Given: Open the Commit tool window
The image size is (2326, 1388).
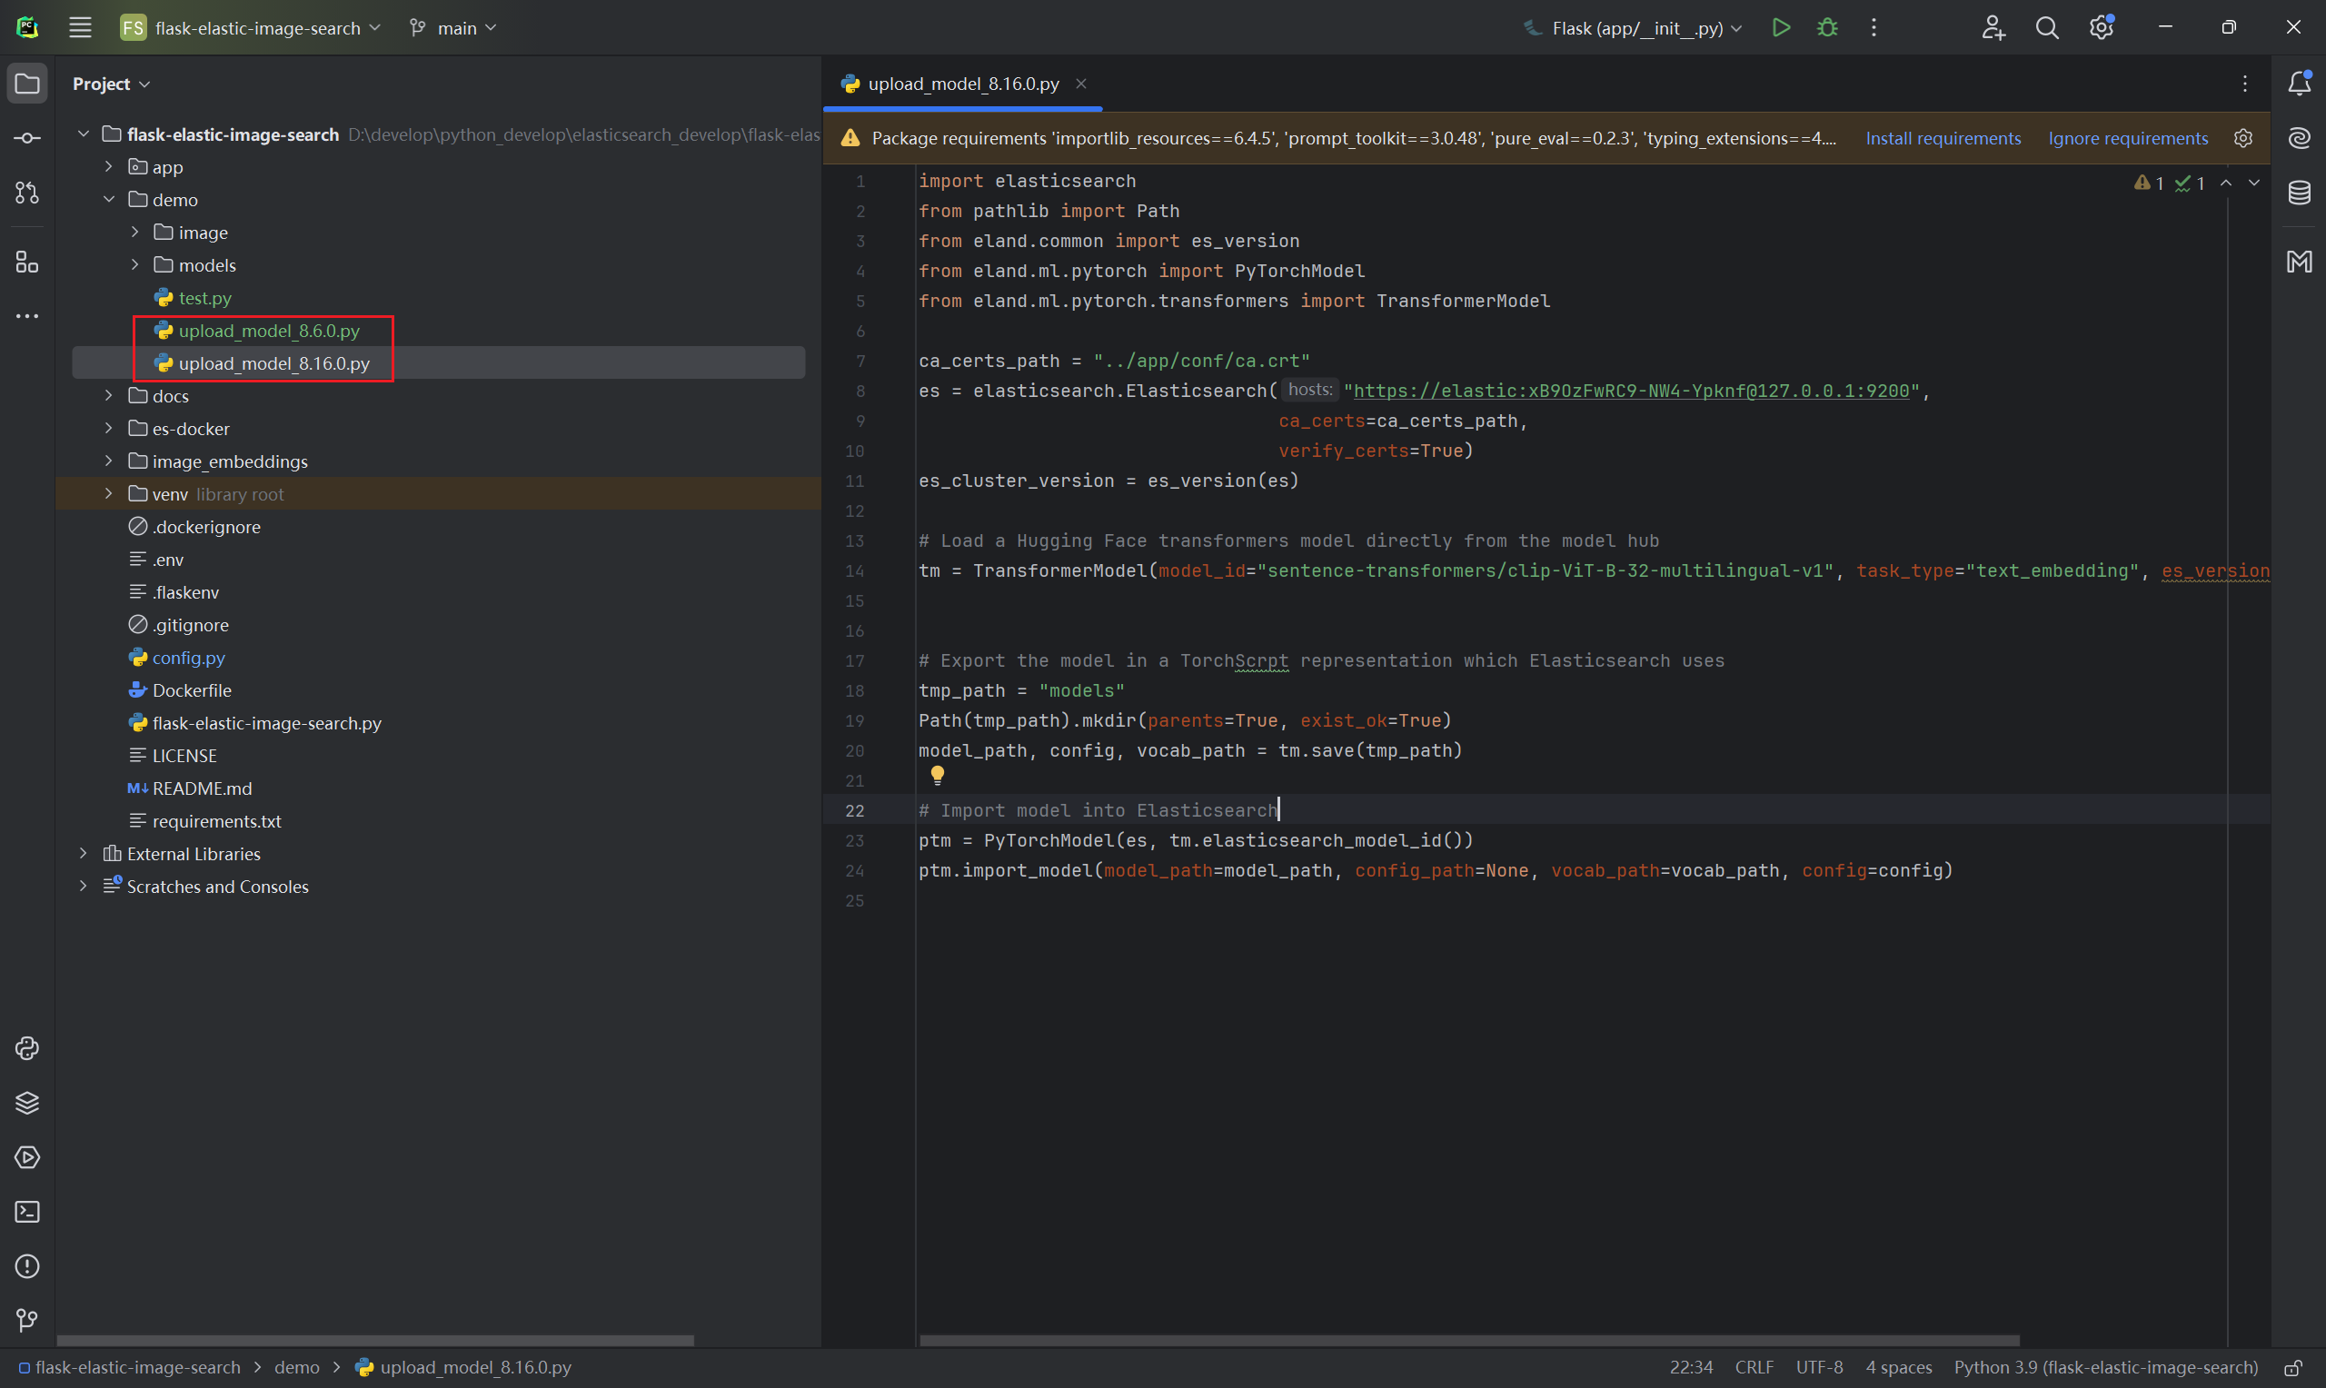Looking at the screenshot, I should click(27, 138).
